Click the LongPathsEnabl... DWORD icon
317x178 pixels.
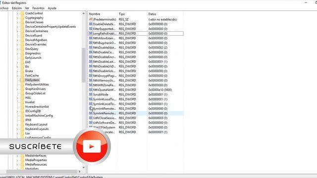[x=91, y=34]
